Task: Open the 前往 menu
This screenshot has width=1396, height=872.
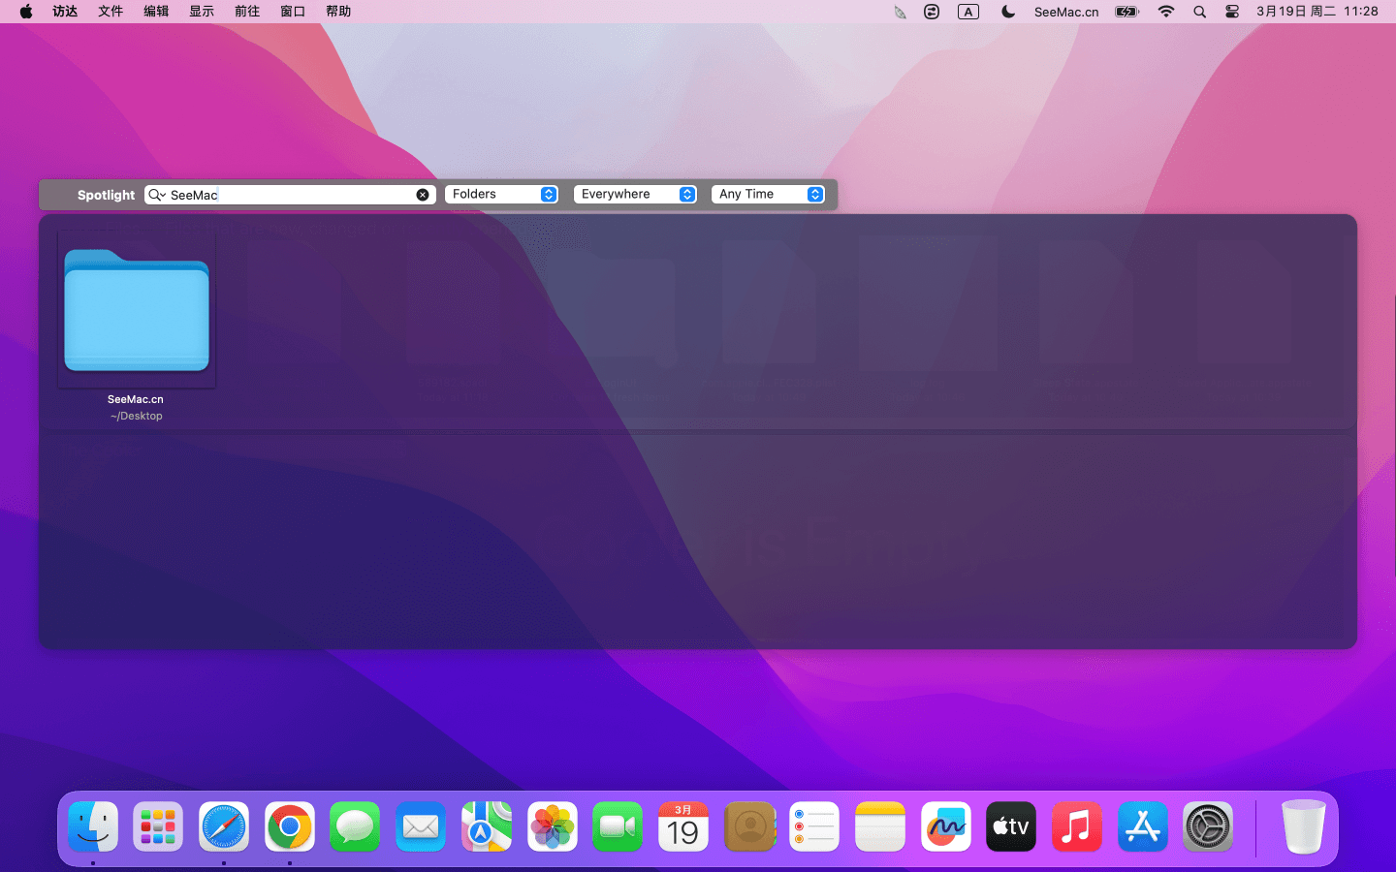Action: [247, 12]
